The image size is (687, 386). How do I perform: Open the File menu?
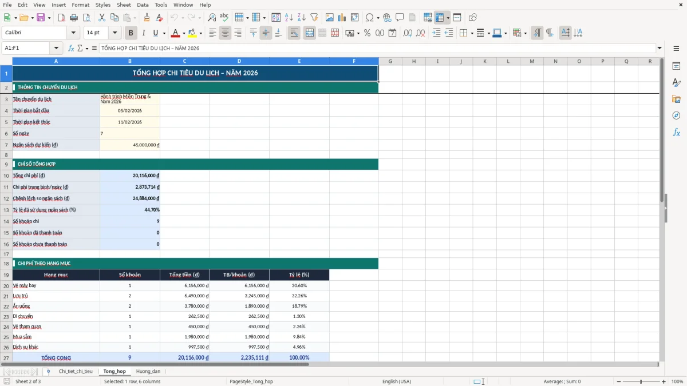coord(7,5)
